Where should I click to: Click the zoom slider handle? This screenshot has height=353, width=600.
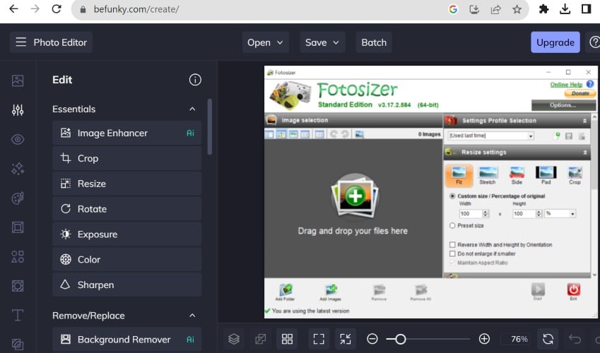pos(400,339)
